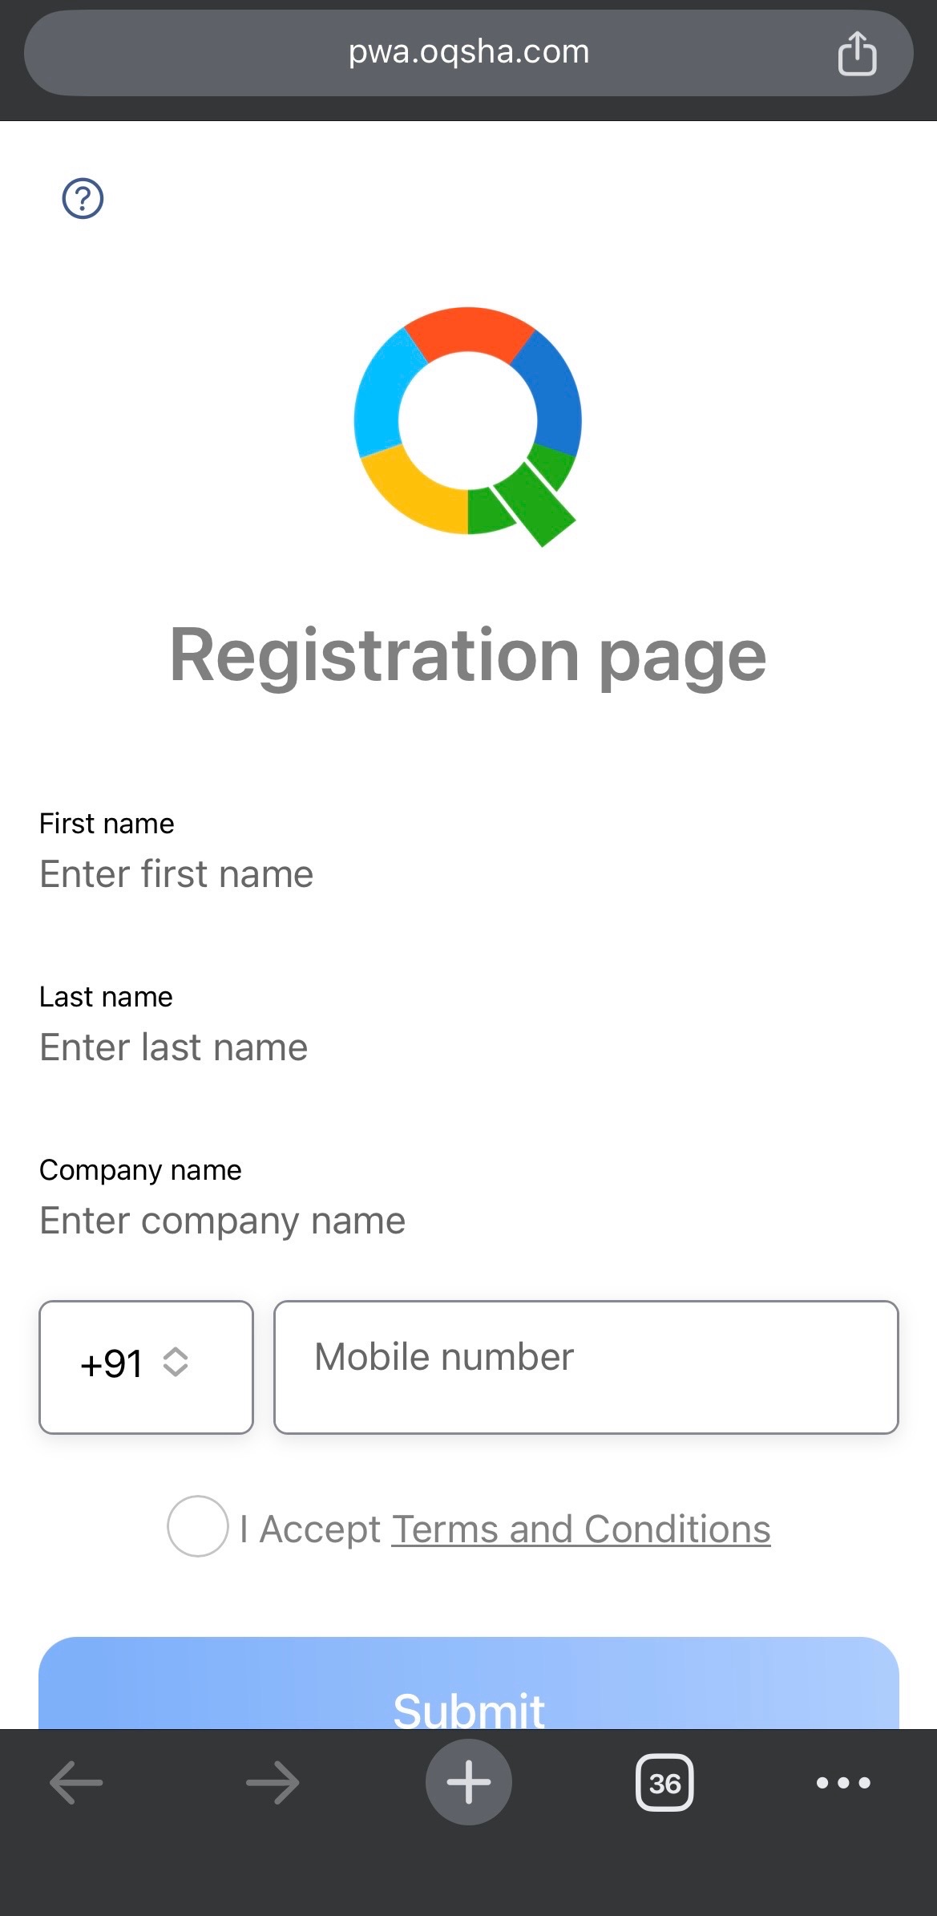
Task: Tap the Company name field label
Action: [140, 1170]
